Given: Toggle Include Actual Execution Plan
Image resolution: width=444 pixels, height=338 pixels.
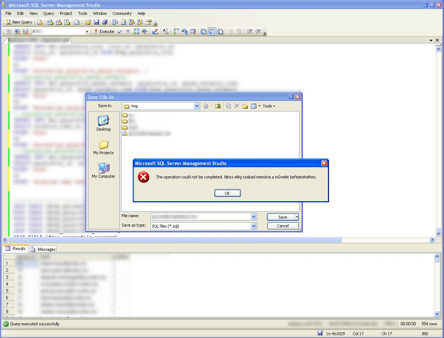Looking at the screenshot, I should click(x=176, y=31).
